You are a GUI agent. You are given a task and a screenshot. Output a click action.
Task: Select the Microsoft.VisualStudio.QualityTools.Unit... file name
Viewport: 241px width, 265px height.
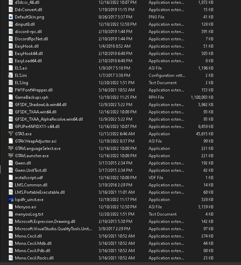coord(54,229)
